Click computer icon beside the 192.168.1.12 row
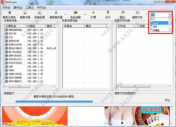176x127 pixels. coord(6,81)
